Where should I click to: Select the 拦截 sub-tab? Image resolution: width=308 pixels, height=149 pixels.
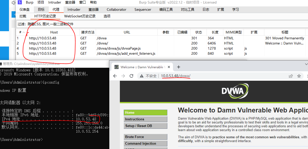click(x=23, y=16)
